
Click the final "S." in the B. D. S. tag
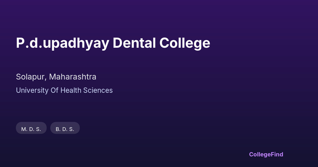coord(72,129)
